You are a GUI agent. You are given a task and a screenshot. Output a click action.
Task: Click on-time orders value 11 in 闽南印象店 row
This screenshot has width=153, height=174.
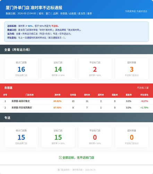point(87,101)
